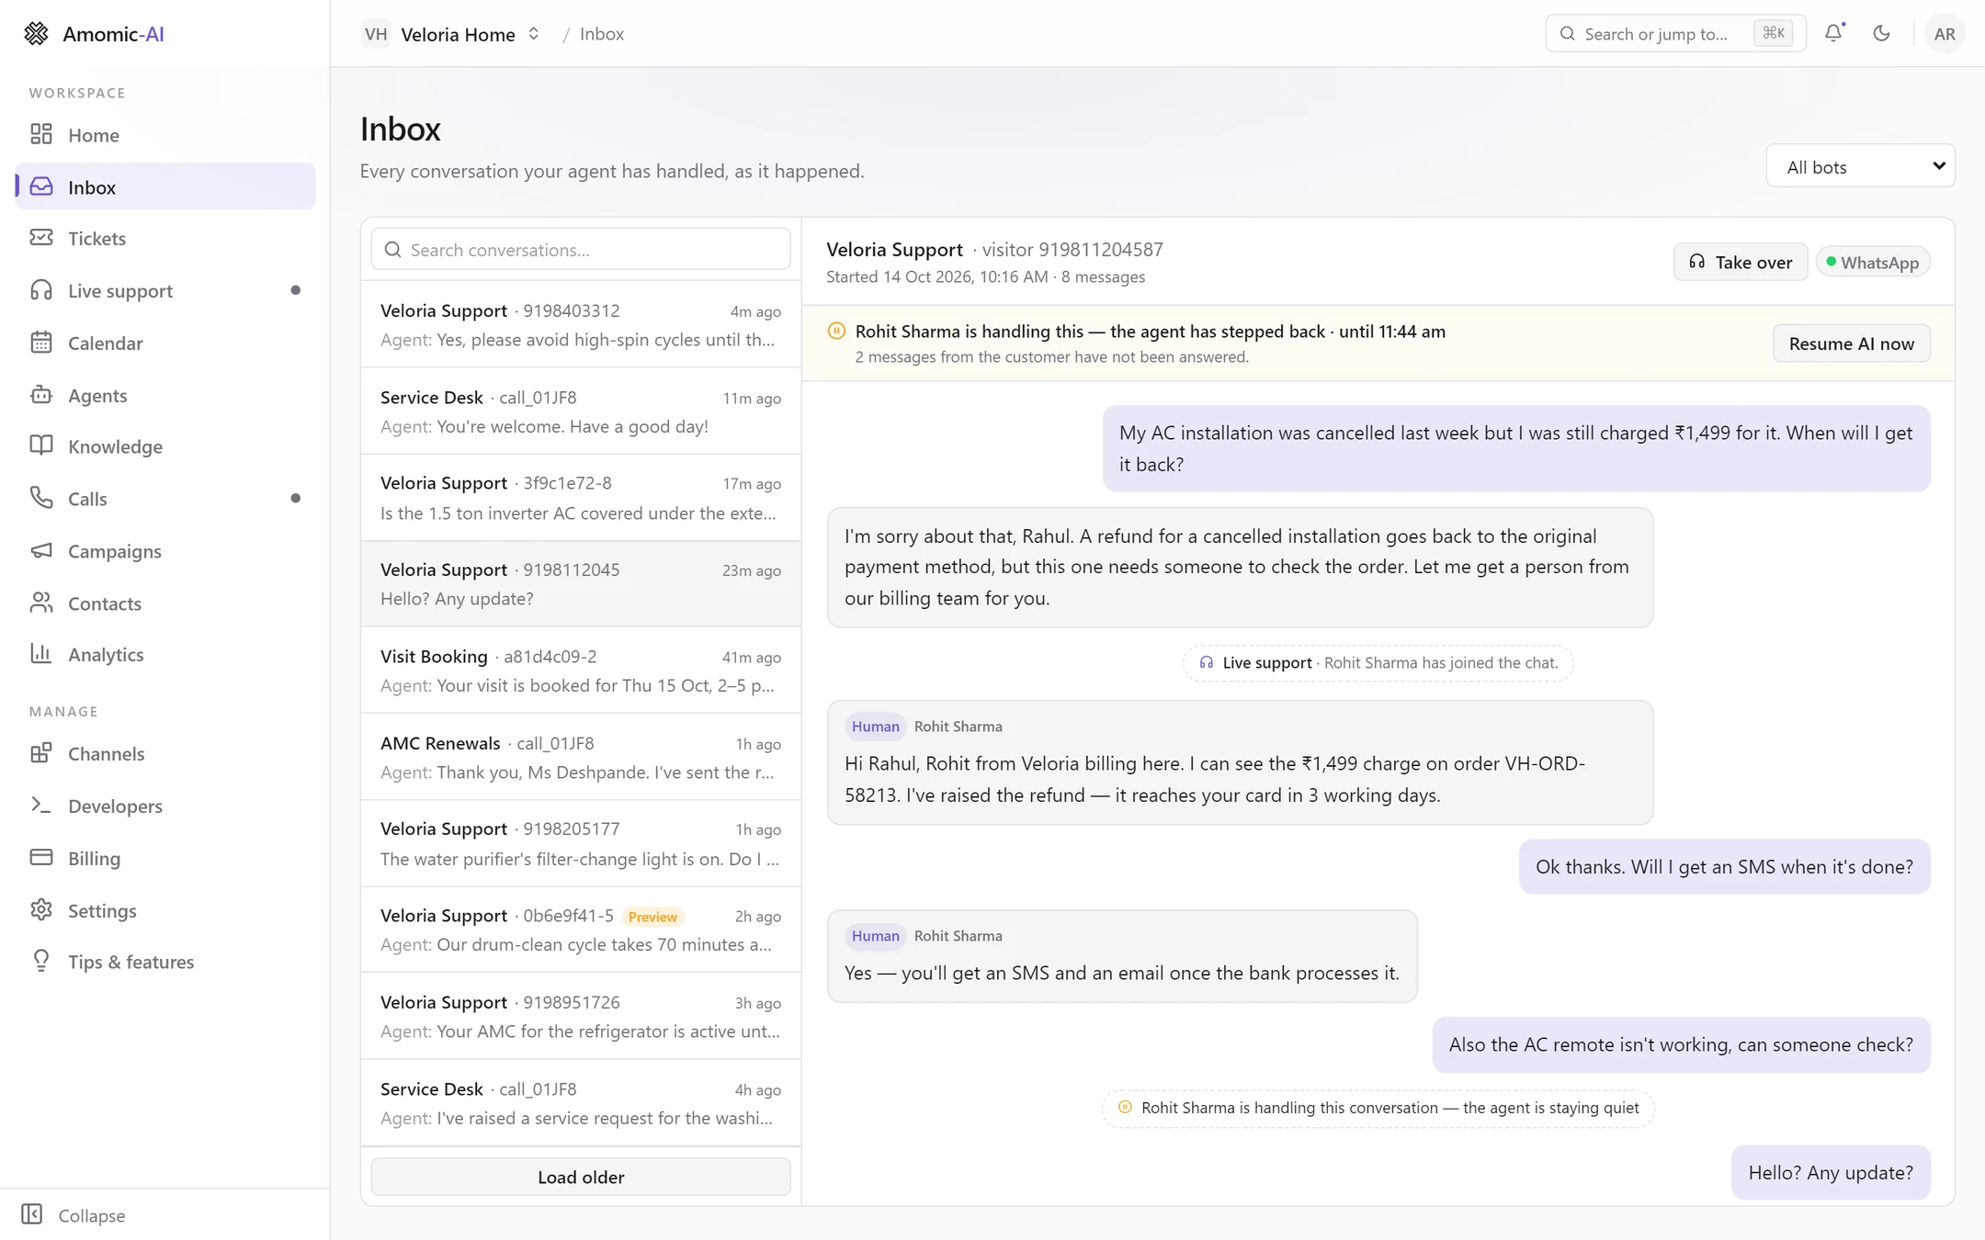
Task: Click Resume AI now button
Action: [x=1851, y=343]
